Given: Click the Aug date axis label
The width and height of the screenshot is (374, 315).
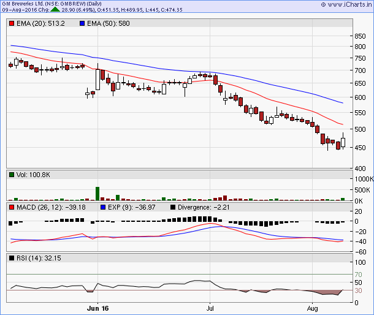Looking at the screenshot, I should pos(312,308).
